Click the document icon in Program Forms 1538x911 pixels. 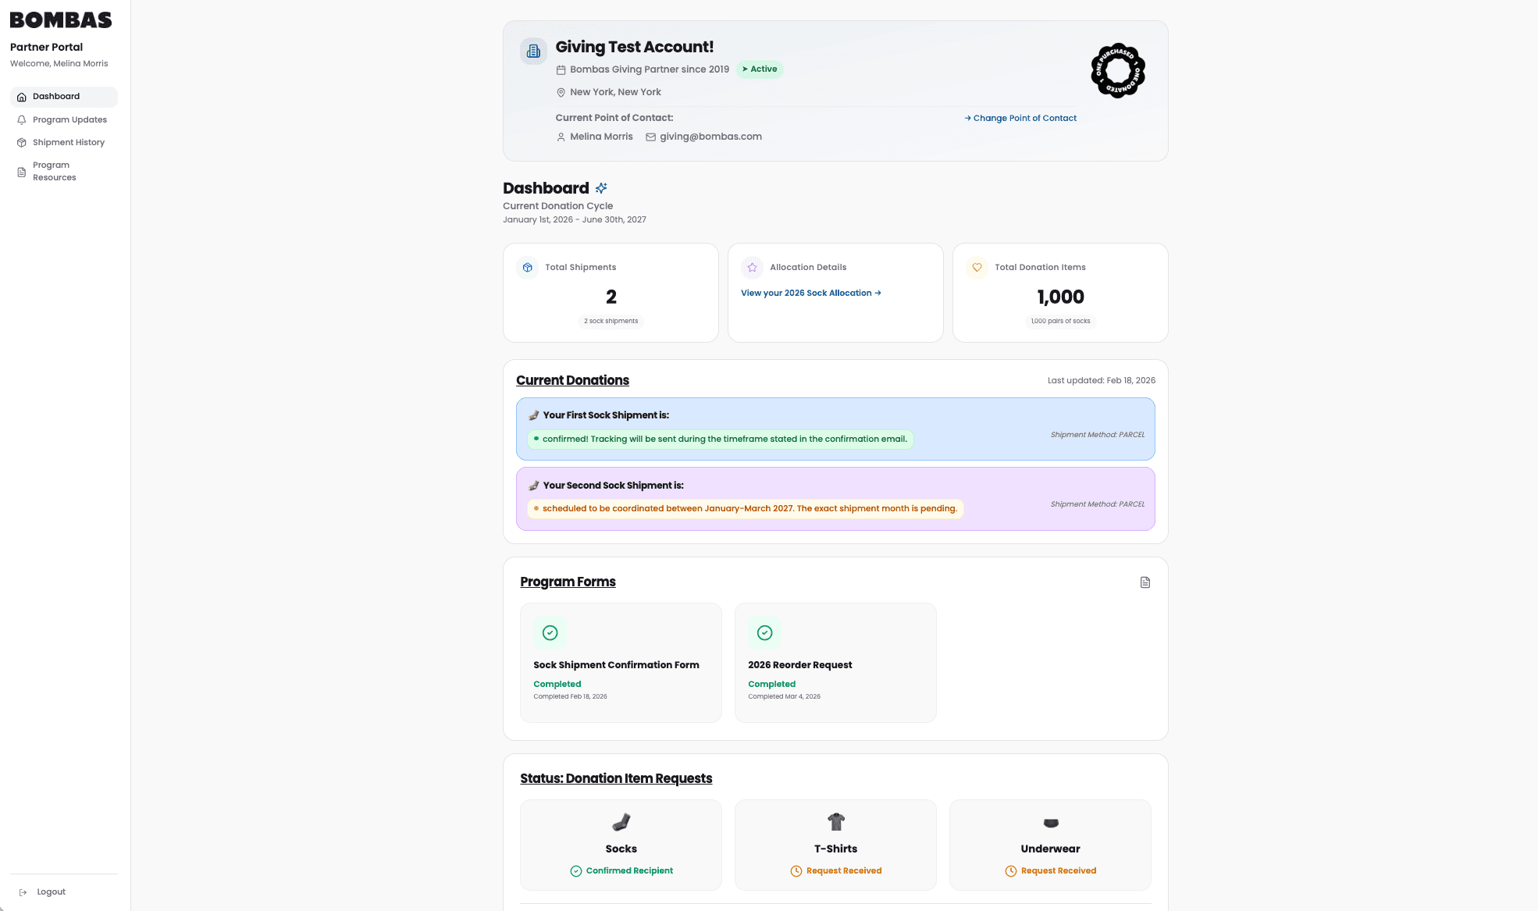(x=1145, y=582)
